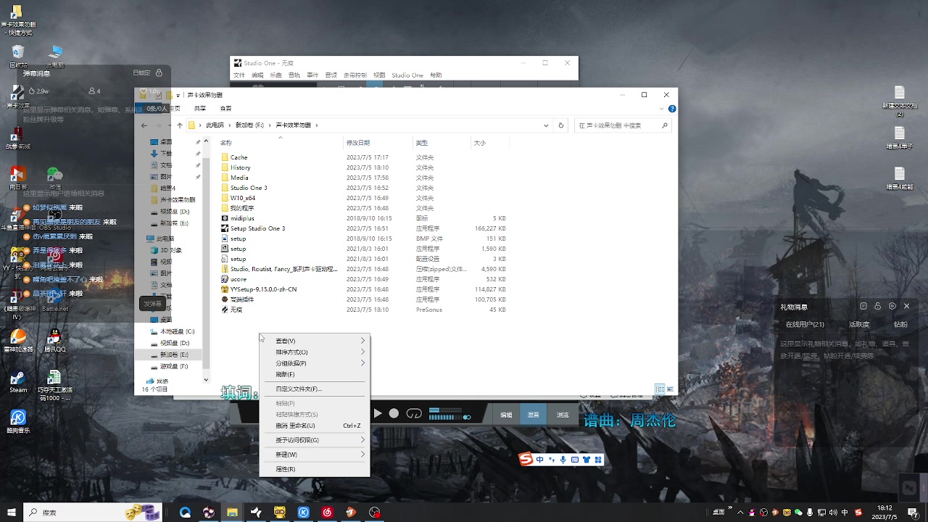The width and height of the screenshot is (928, 522).
Task: Select Setup Studio One 3 installer icon
Action: pos(225,228)
